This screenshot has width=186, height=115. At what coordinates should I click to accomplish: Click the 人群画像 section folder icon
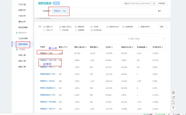click(17, 50)
